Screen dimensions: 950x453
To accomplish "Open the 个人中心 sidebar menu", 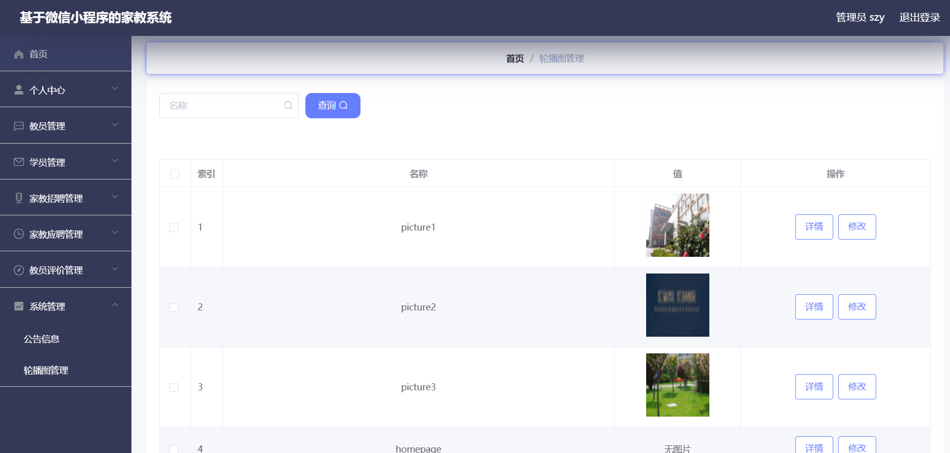I will 66,89.
